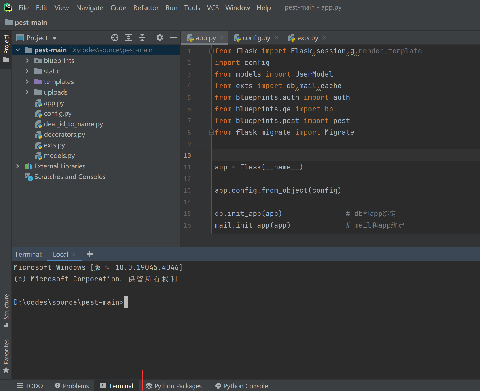Open Project panel gear settings
The height and width of the screenshot is (391, 480).
coord(160,38)
